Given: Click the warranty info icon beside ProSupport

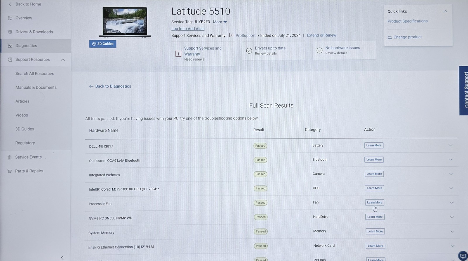Looking at the screenshot, I should coord(231,35).
